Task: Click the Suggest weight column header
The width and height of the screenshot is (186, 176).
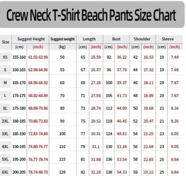Action: click(62, 39)
